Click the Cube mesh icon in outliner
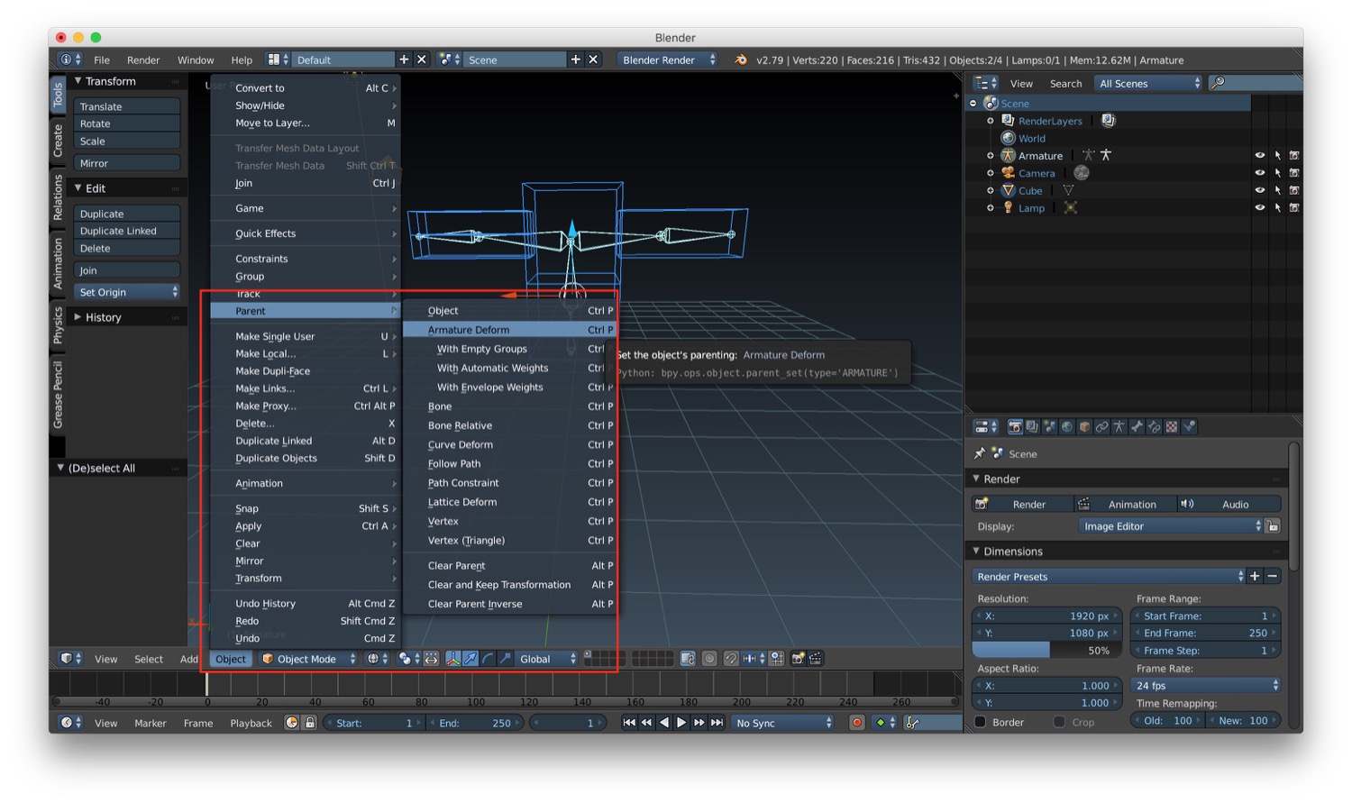 [x=1008, y=190]
